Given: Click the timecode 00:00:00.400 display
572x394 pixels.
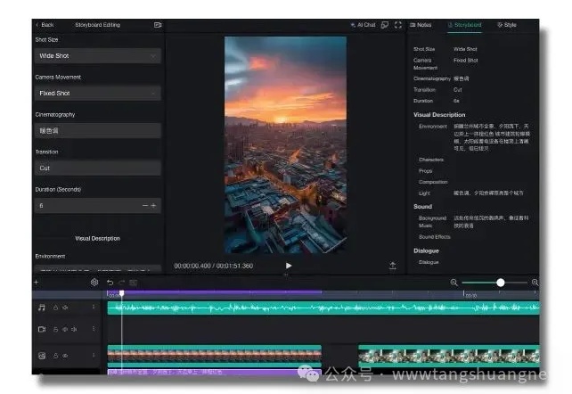Looking at the screenshot, I should click(192, 266).
